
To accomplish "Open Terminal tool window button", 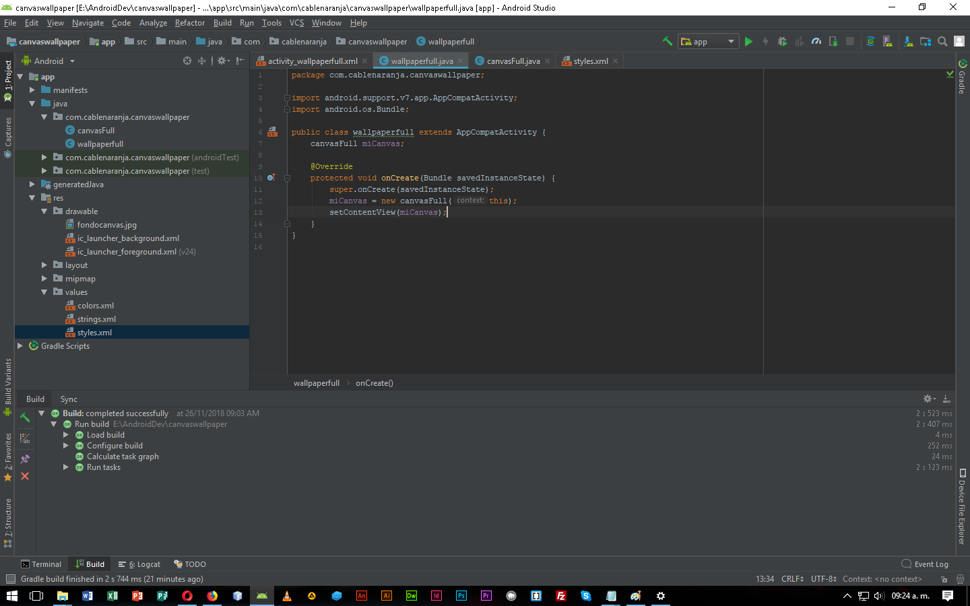I will point(41,564).
